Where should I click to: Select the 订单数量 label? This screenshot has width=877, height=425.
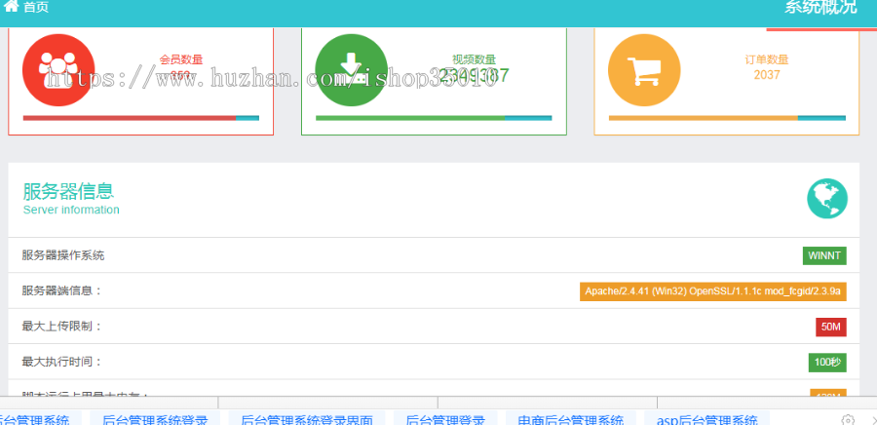[x=767, y=59]
